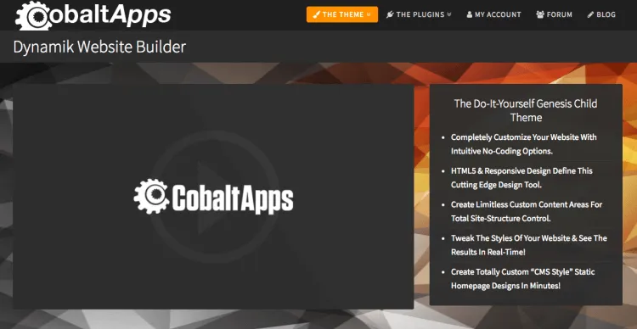Click 'Tweak The Styles Of Your Website' bullet
Screen dimensions: 637x329
click(529, 245)
